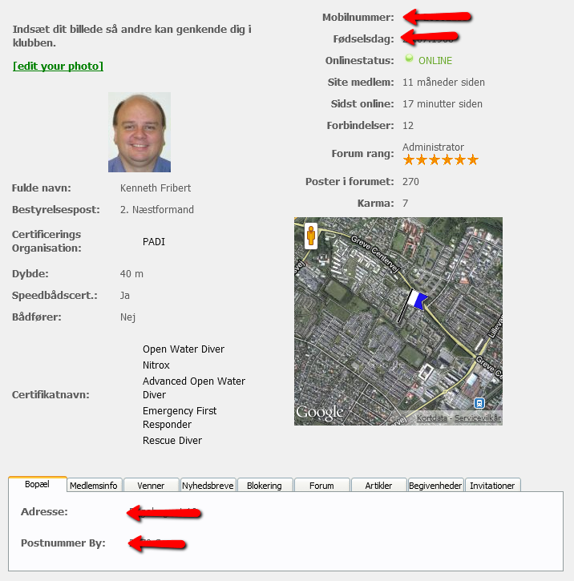The width and height of the screenshot is (574, 581).
Task: Open the Kortdata map link
Action: click(x=432, y=418)
